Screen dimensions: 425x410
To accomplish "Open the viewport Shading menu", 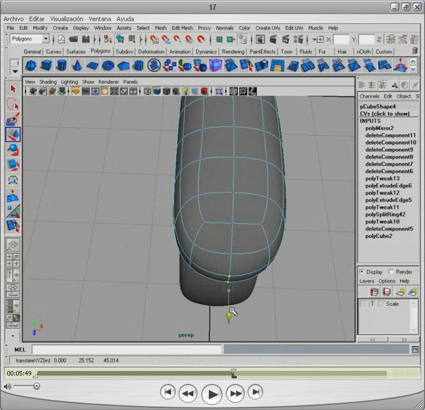I will [48, 82].
